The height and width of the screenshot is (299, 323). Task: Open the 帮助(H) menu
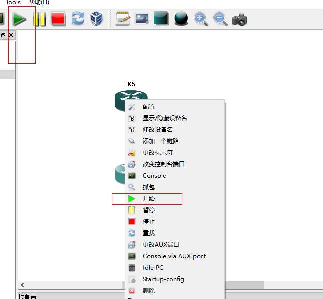(x=39, y=2)
